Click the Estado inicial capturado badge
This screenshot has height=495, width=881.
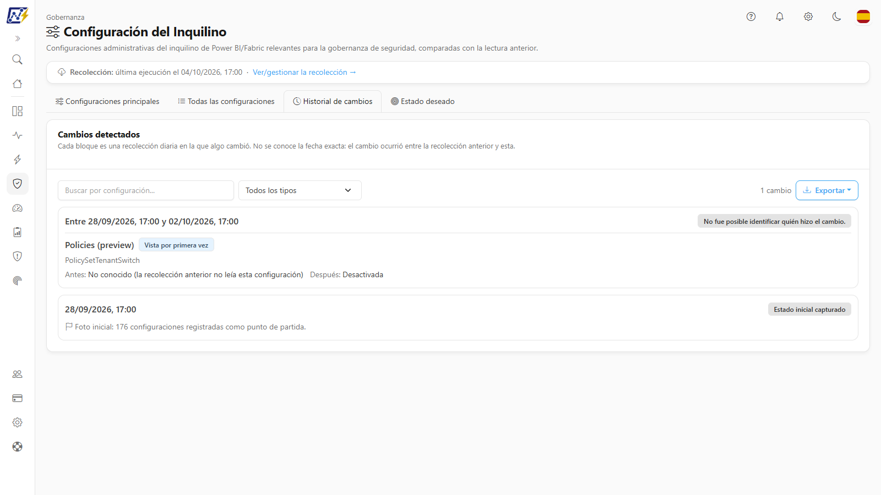[809, 309]
